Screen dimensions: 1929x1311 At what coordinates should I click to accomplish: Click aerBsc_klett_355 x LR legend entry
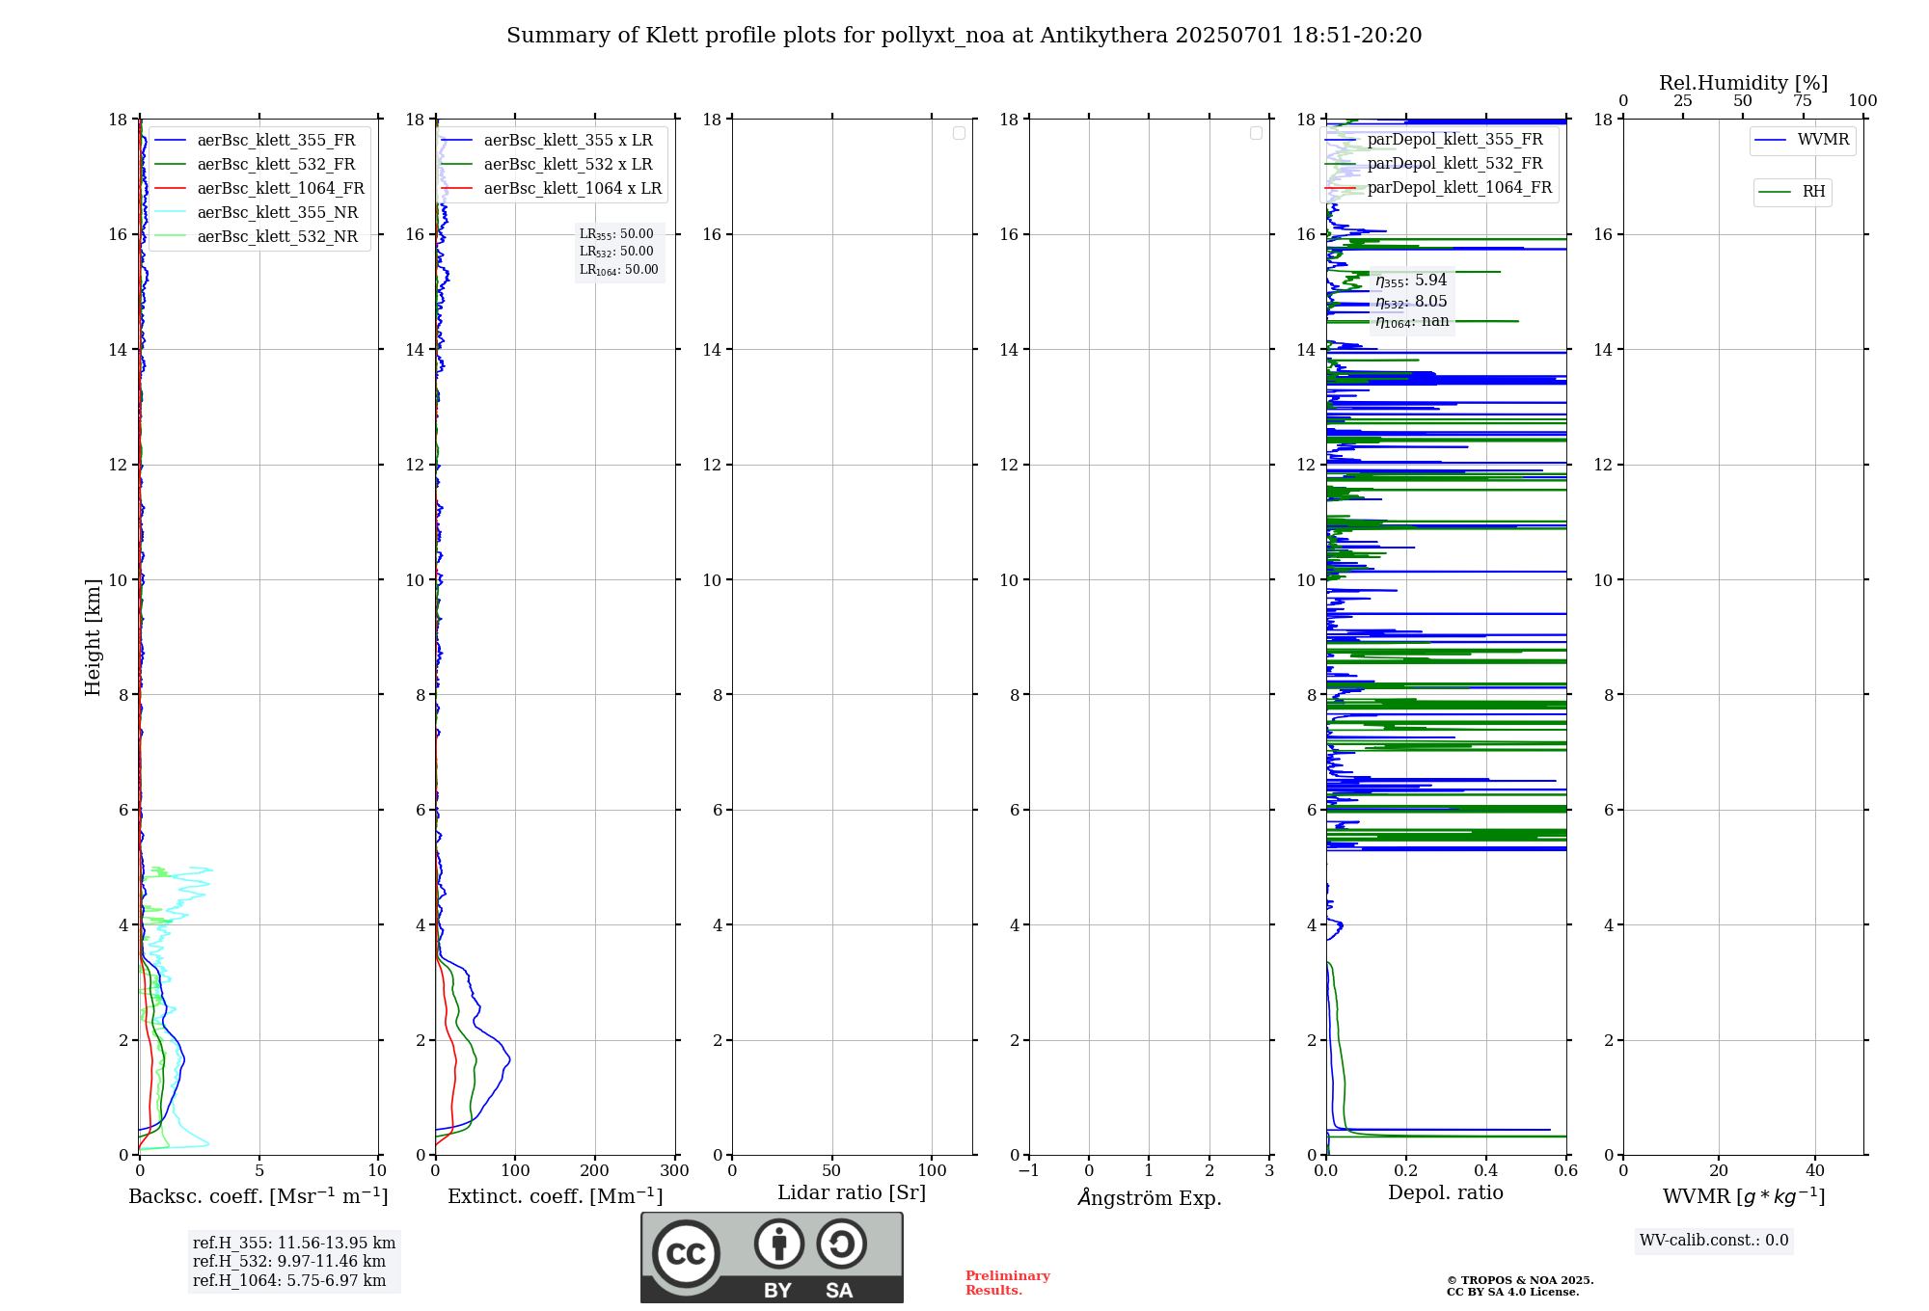point(549,140)
